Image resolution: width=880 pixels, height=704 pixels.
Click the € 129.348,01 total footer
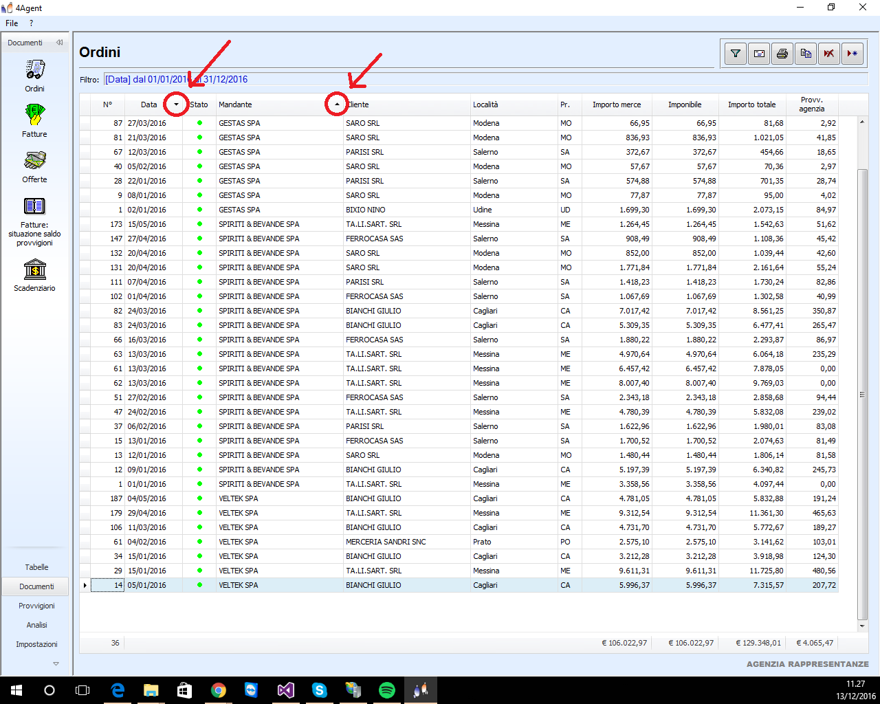click(758, 643)
